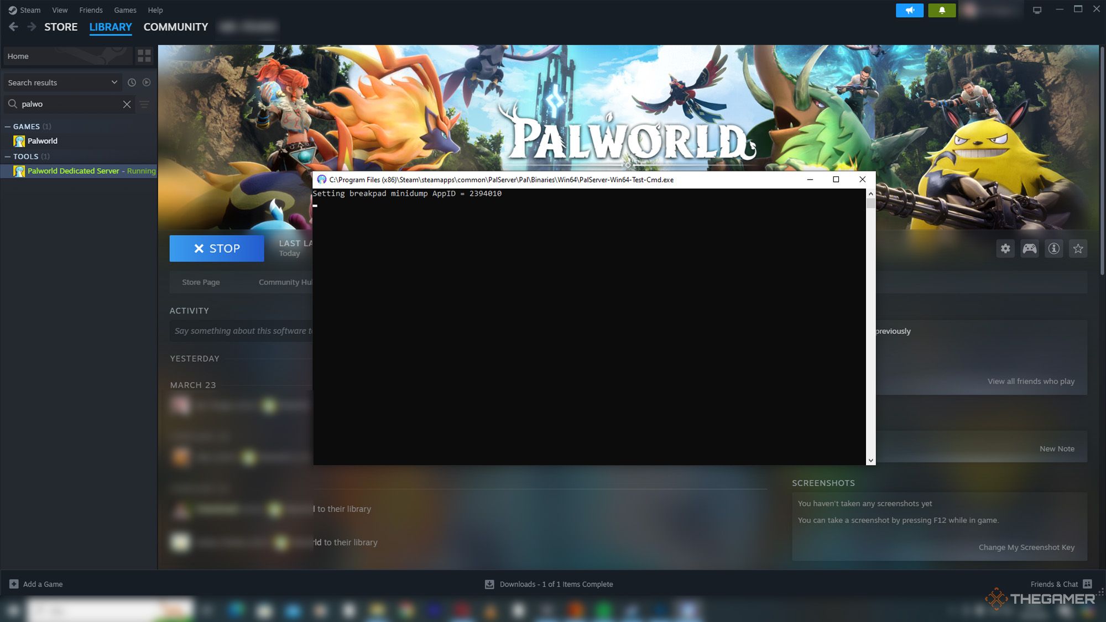The width and height of the screenshot is (1106, 622).
Task: Toggle the library grid view icon
Action: tap(144, 56)
